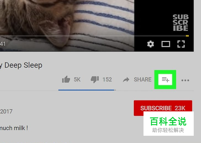
Task: Subscribe using the red SUBSCRIBE 23K button
Action: pos(163,108)
